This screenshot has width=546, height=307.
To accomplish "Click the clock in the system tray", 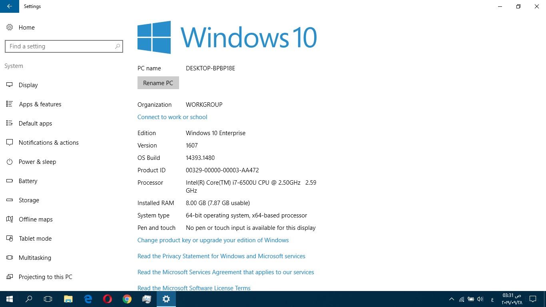I will pos(512,299).
